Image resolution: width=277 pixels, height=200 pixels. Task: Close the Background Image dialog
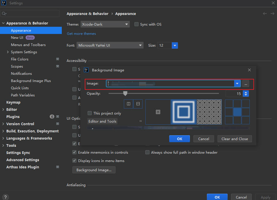[x=249, y=70]
